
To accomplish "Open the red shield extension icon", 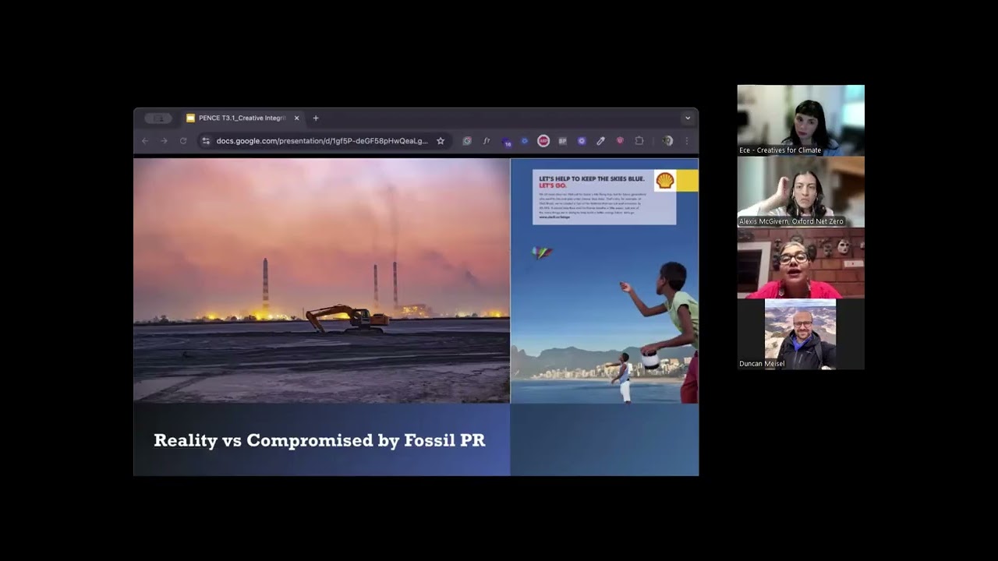I will point(620,141).
